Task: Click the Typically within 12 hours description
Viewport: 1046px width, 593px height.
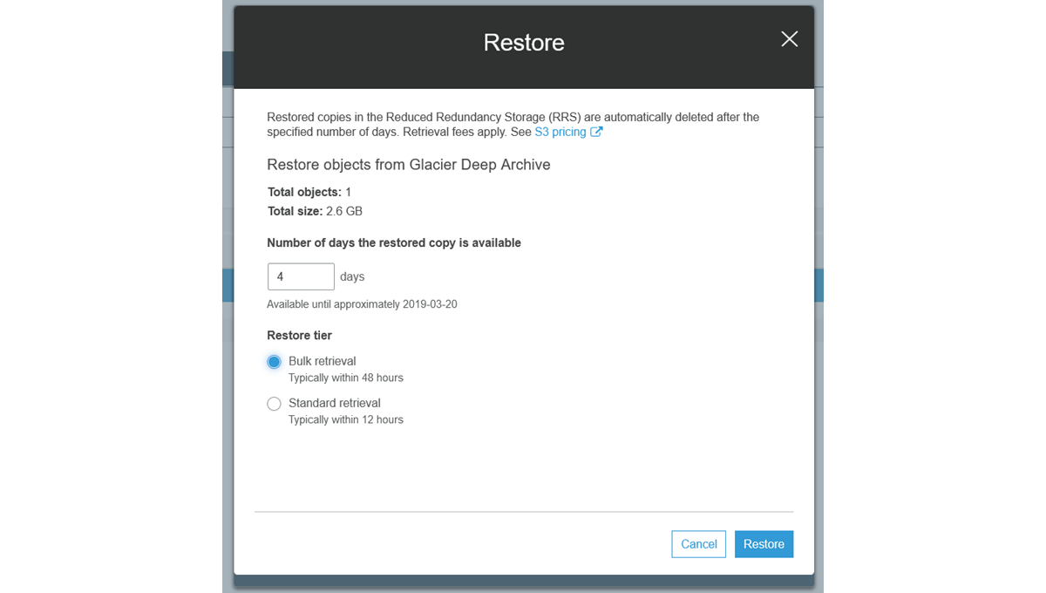Action: pyautogui.click(x=345, y=419)
